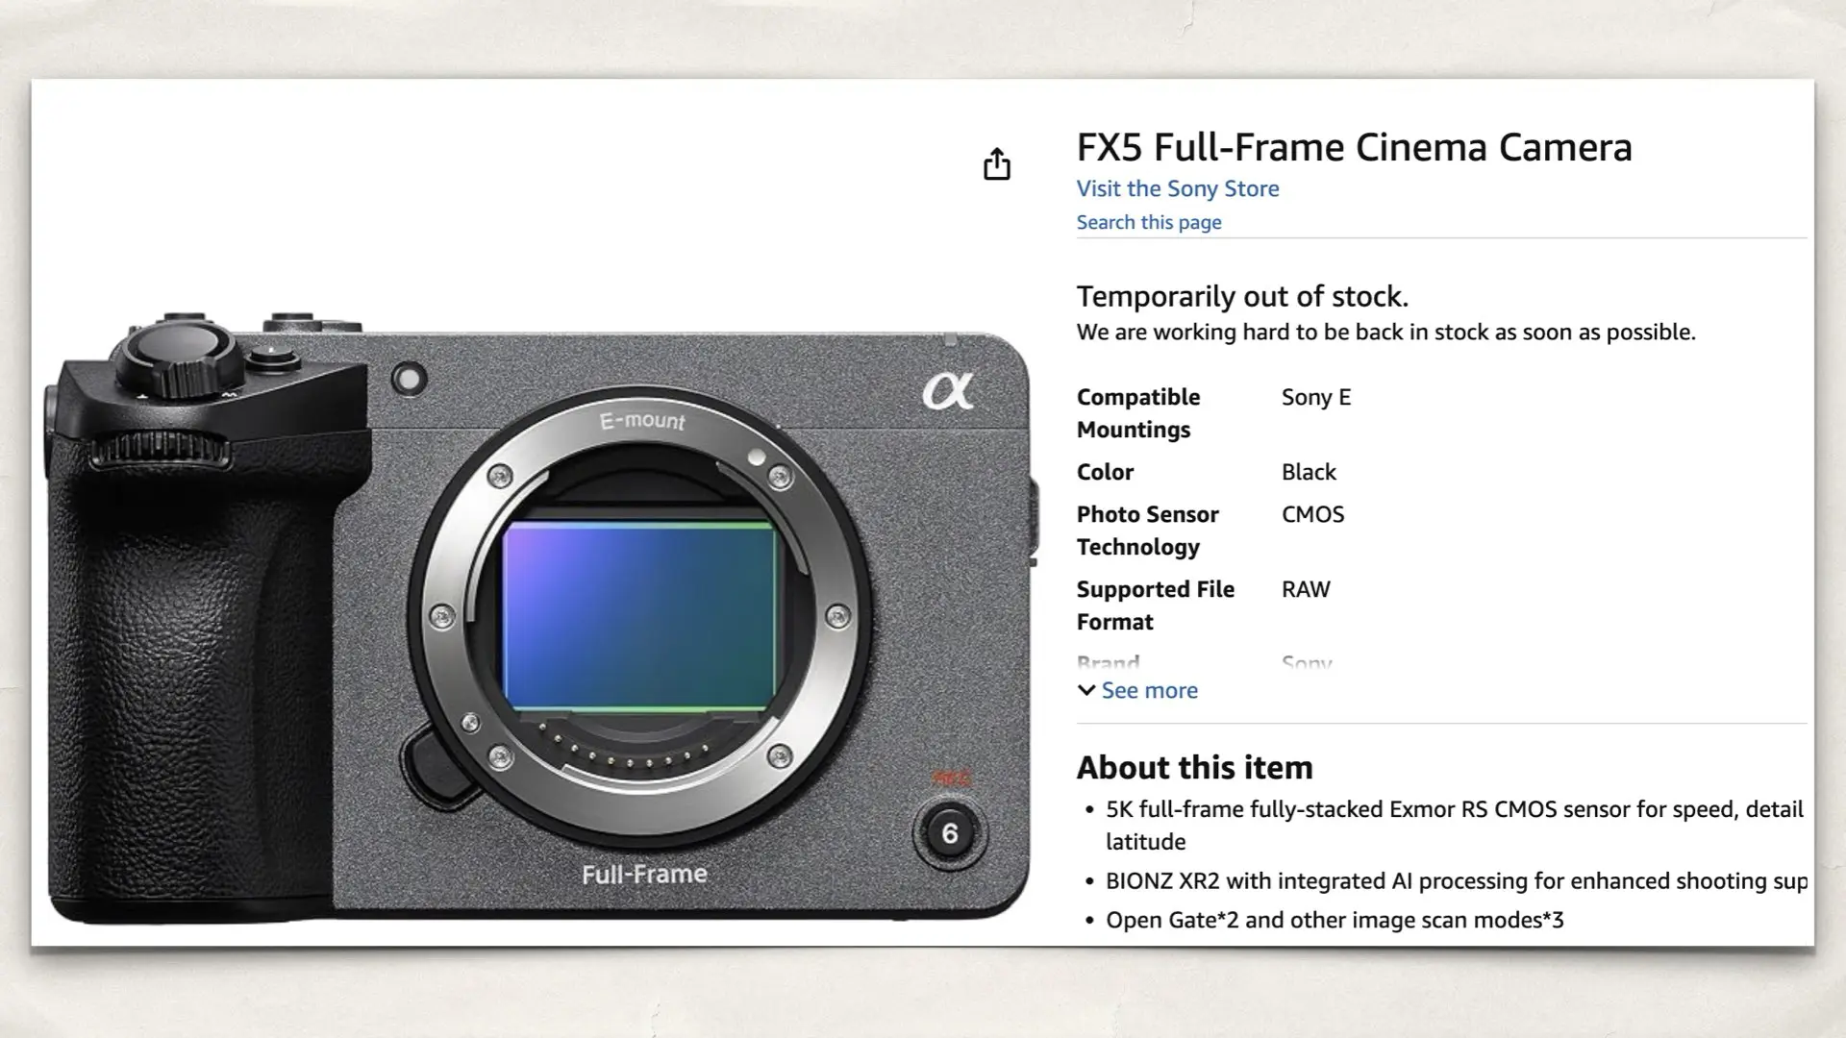The image size is (1846, 1038).
Task: Click the About this item heading
Action: 1194,767
